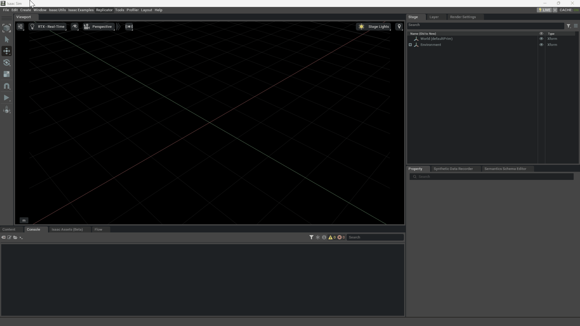Start simulation with Play button
Screen dimensions: 580x326
click(7, 98)
